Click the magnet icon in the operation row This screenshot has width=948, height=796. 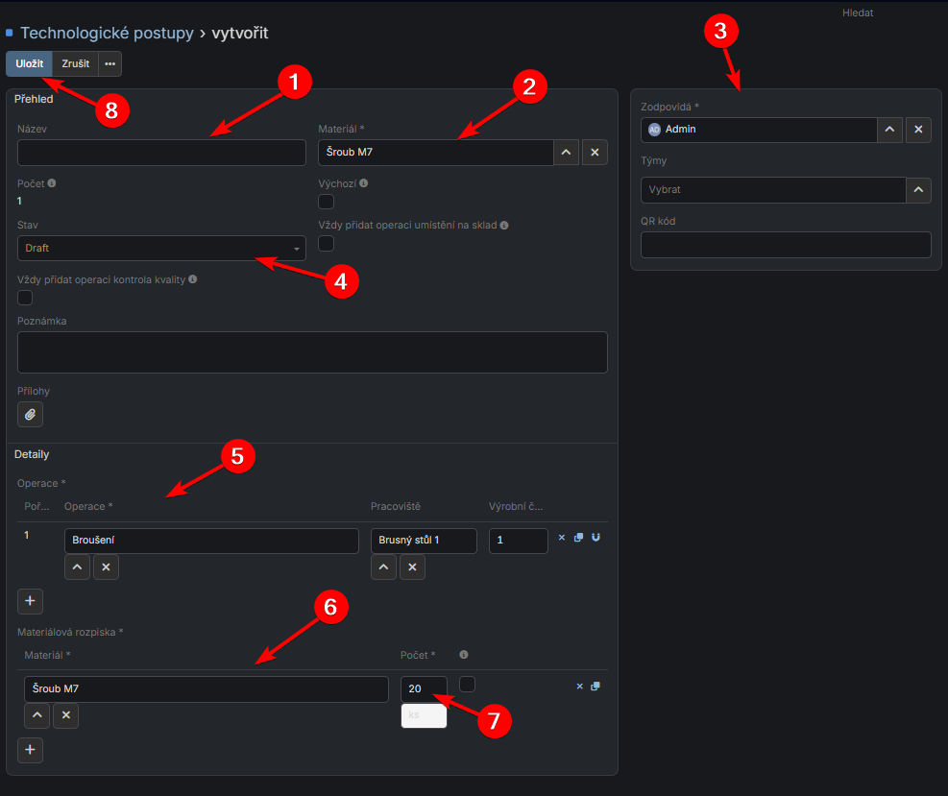(596, 538)
